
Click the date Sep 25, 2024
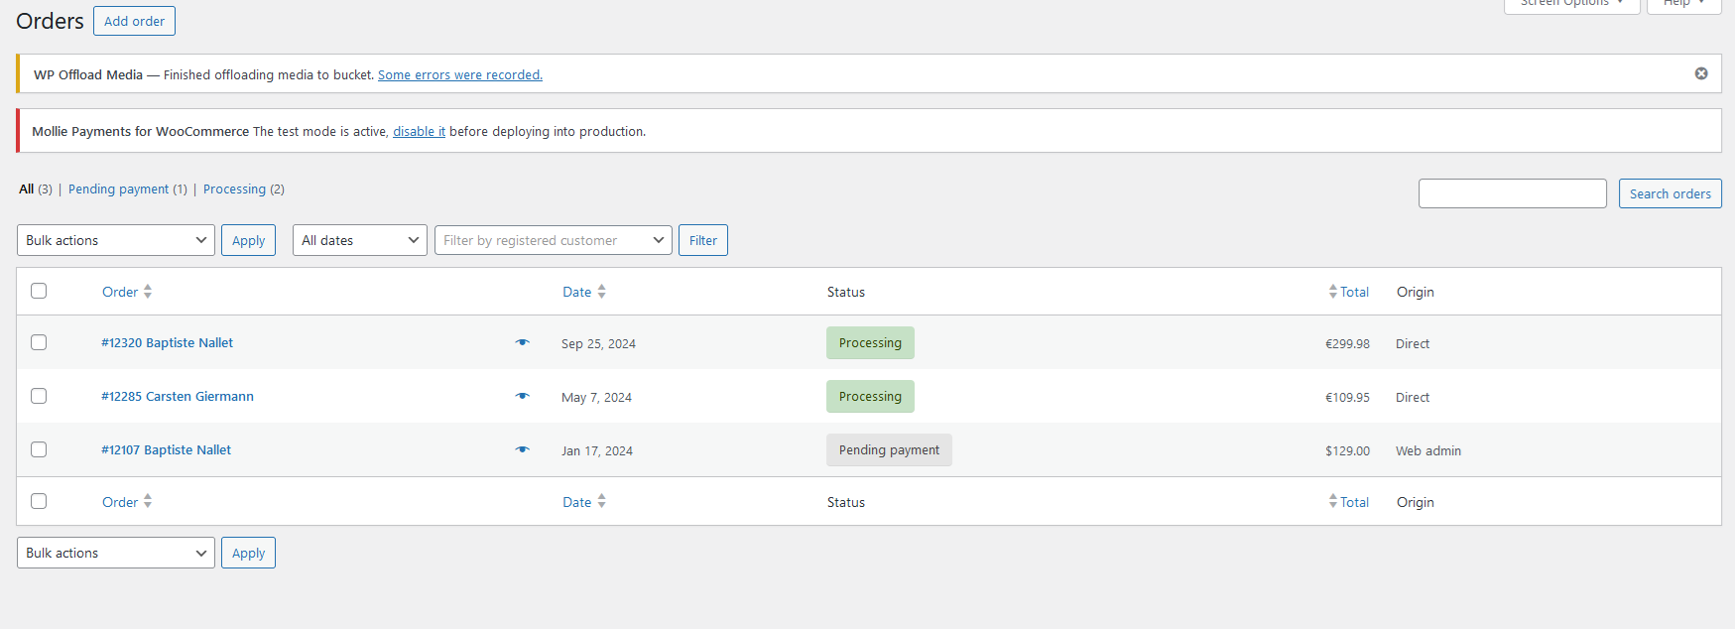pyautogui.click(x=598, y=343)
